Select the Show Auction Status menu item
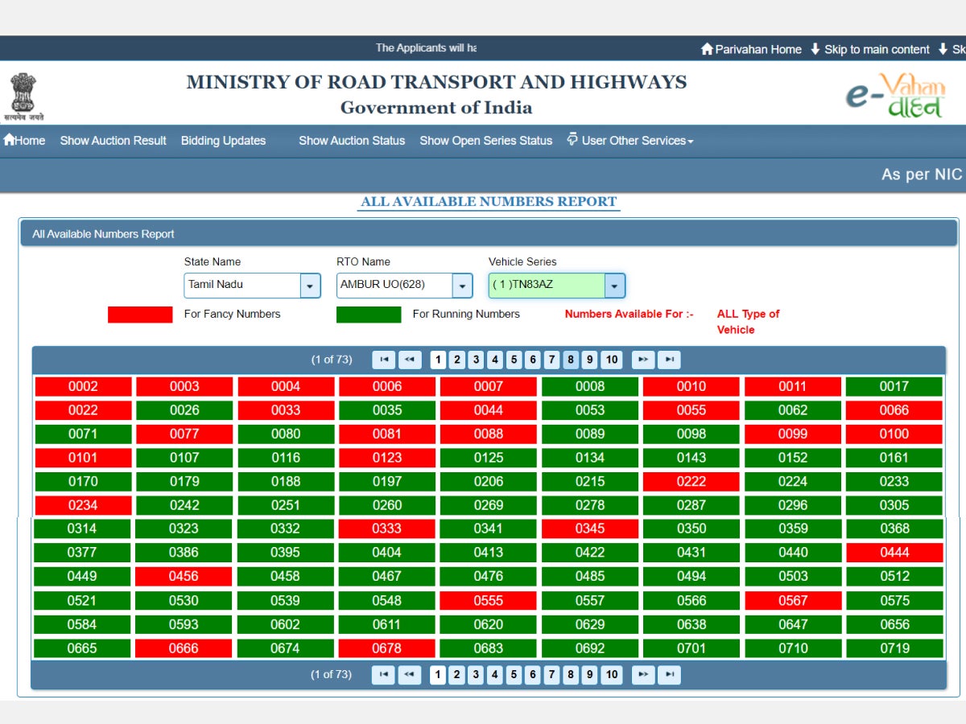966x724 pixels. click(352, 141)
